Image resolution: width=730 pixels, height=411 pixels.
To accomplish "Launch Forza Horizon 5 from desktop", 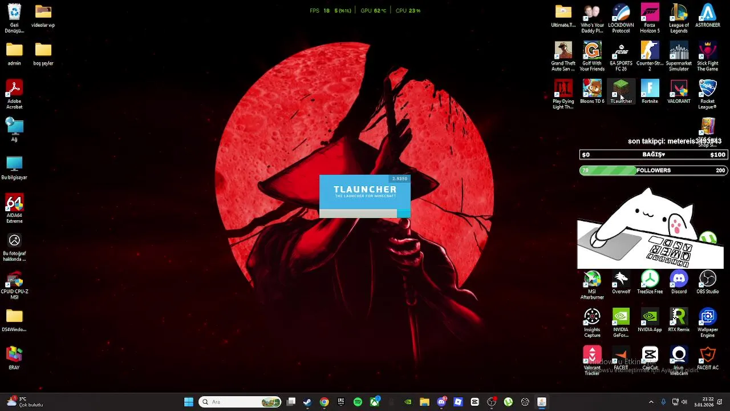I will (650, 19).
